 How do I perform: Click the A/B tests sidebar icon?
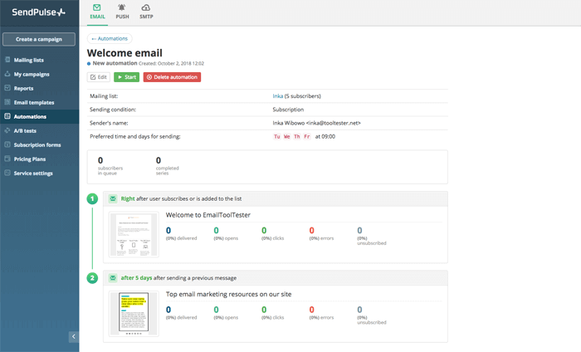tap(7, 130)
